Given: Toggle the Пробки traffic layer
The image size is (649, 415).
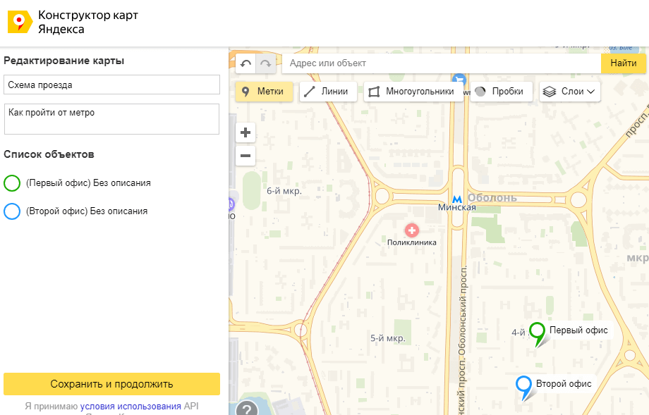Looking at the screenshot, I should click(501, 92).
